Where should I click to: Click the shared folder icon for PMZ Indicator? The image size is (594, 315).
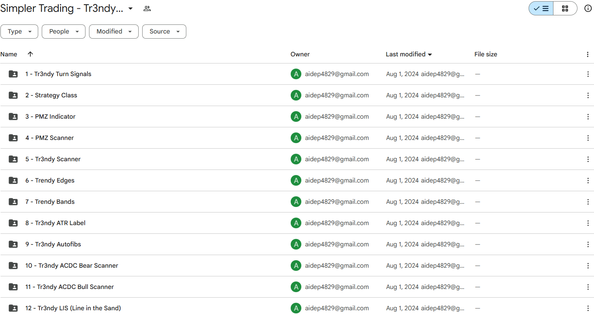pyautogui.click(x=13, y=117)
